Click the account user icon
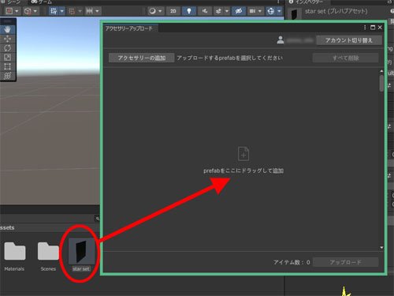This screenshot has height=296, width=394. coord(281,40)
